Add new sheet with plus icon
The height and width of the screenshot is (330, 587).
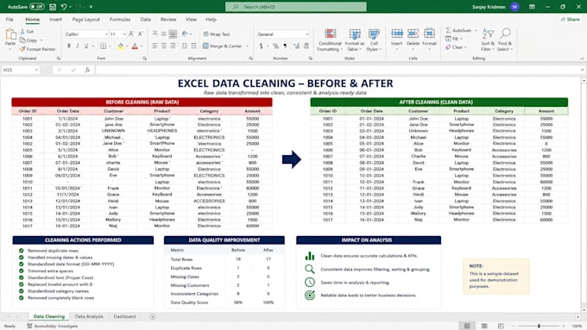[x=153, y=316]
